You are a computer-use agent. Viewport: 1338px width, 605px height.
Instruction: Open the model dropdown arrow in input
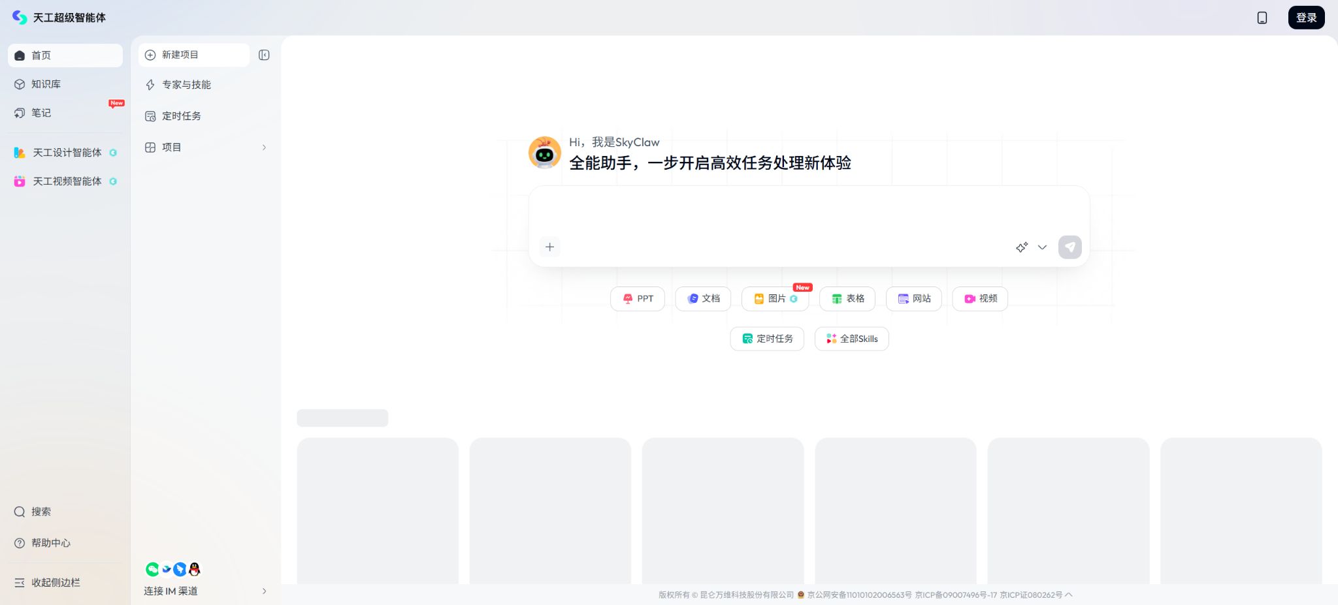click(1042, 247)
